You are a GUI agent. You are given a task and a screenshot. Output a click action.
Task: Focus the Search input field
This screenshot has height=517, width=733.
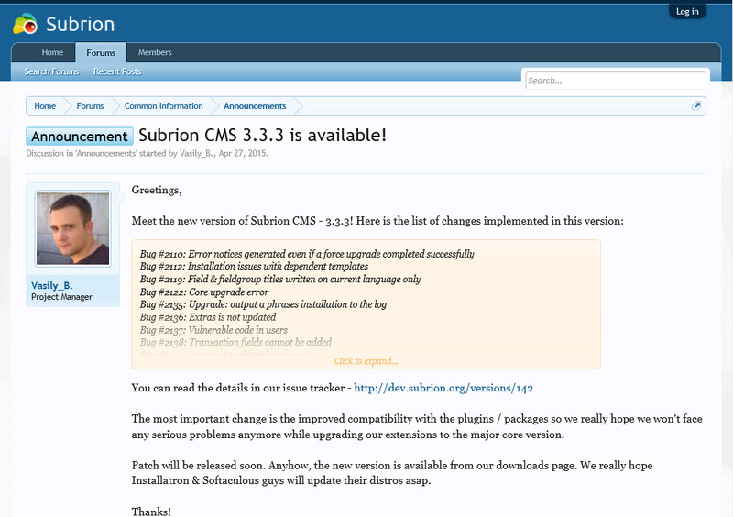pyautogui.click(x=615, y=81)
